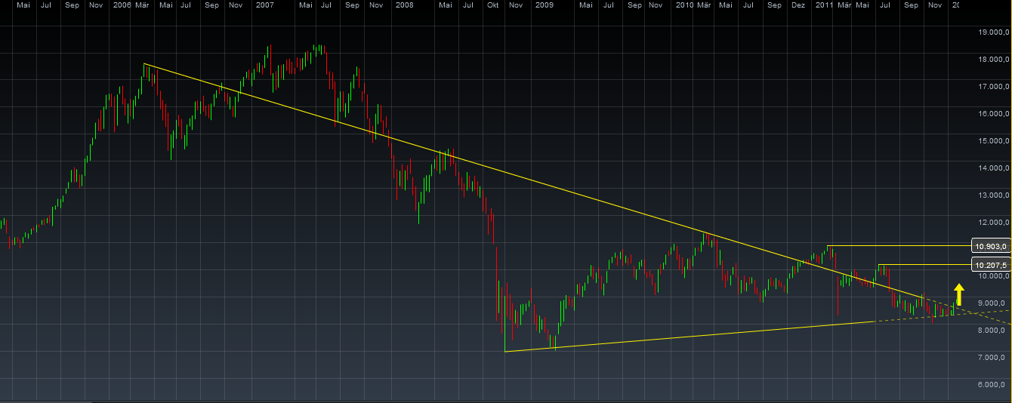Click the 12.000,0 axis label

coord(994,223)
